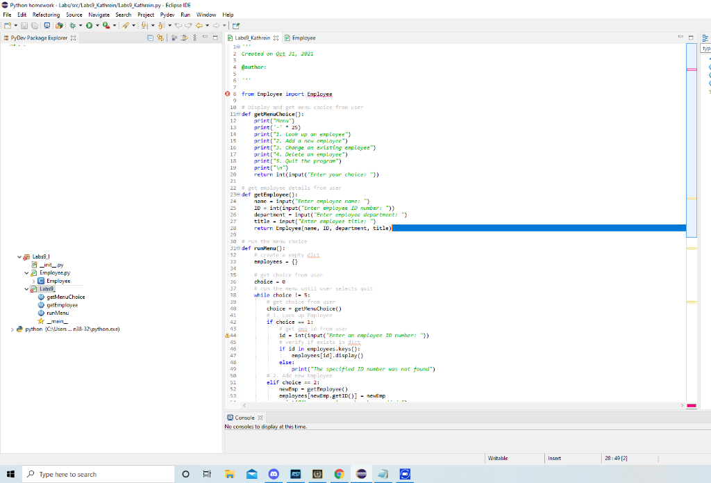Collapse the Labs9_I package tree node
This screenshot has width=711, height=483.
click(19, 257)
